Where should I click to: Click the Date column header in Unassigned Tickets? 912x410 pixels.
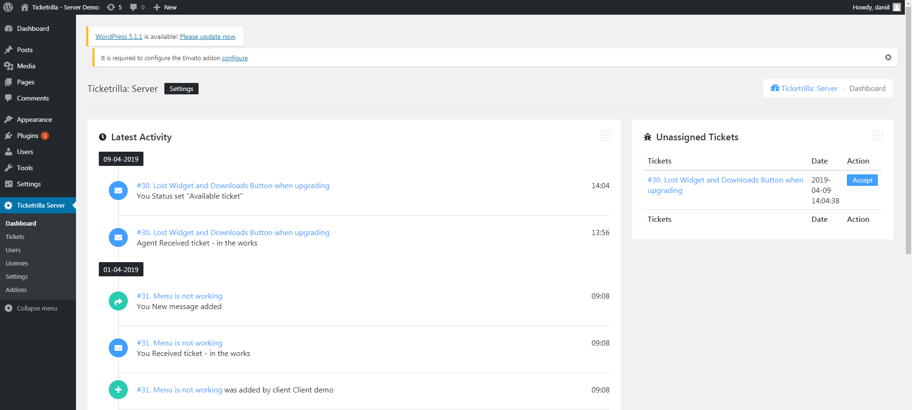819,161
